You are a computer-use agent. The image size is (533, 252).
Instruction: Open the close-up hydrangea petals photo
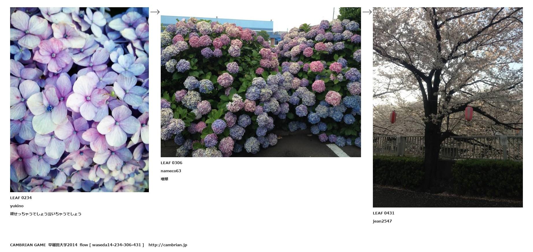point(79,100)
